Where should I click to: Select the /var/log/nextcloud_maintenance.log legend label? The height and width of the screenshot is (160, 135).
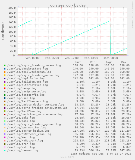pos(35,114)
